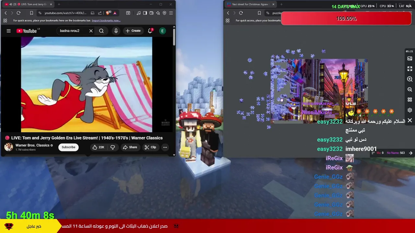The height and width of the screenshot is (233, 415).
Task: Open the Brave Rewards triangle icon
Action: (x=115, y=13)
